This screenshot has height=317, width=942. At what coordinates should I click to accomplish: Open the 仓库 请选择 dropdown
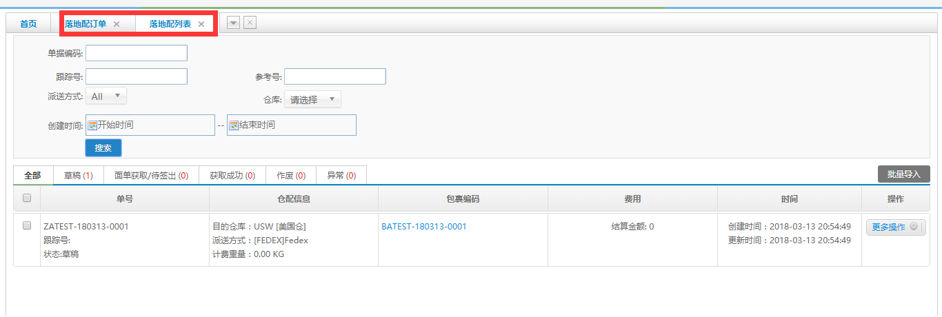(312, 99)
